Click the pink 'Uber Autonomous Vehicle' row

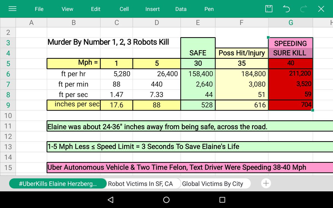[x=190, y=168]
